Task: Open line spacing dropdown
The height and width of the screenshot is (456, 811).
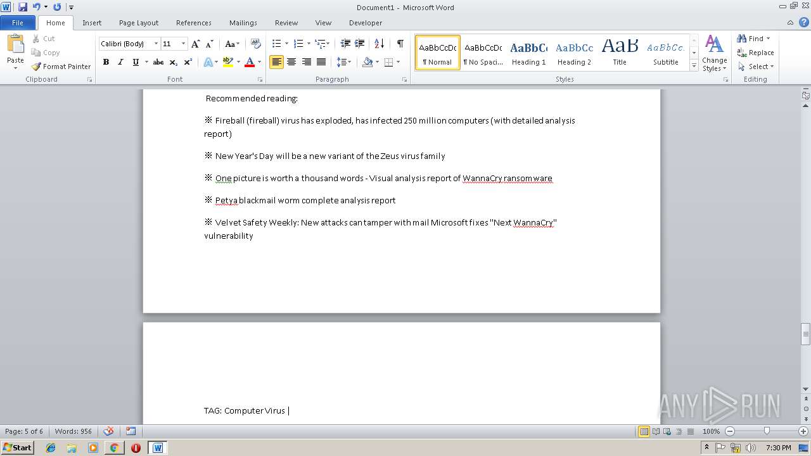Action: 343,62
